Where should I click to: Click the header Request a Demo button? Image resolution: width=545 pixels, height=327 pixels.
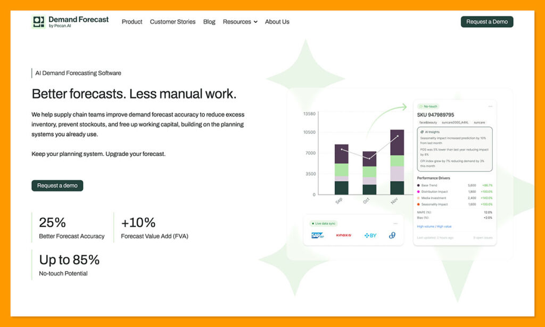click(487, 21)
